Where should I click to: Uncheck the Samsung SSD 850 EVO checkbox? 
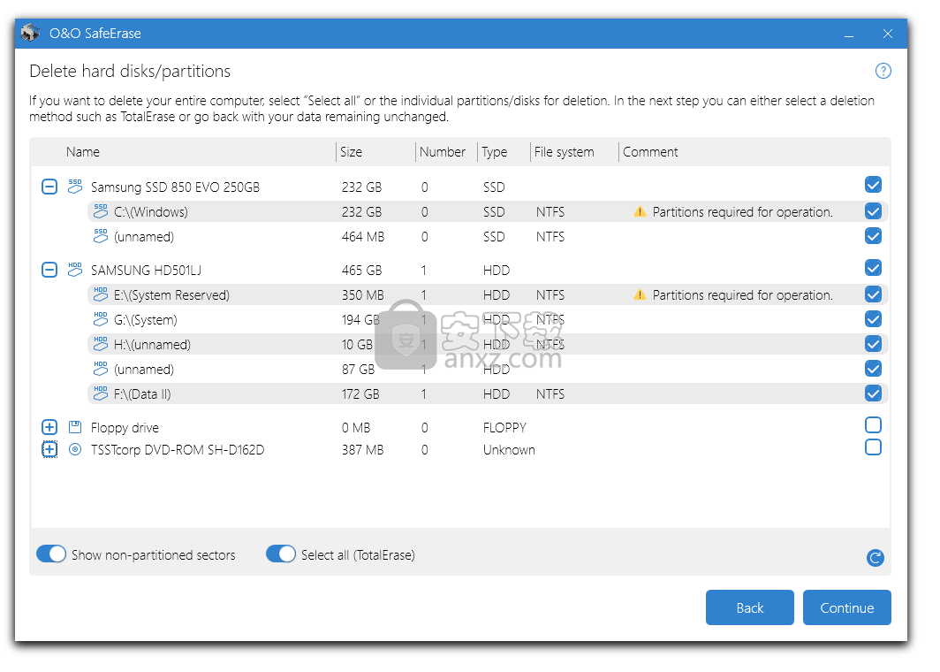[x=873, y=185]
